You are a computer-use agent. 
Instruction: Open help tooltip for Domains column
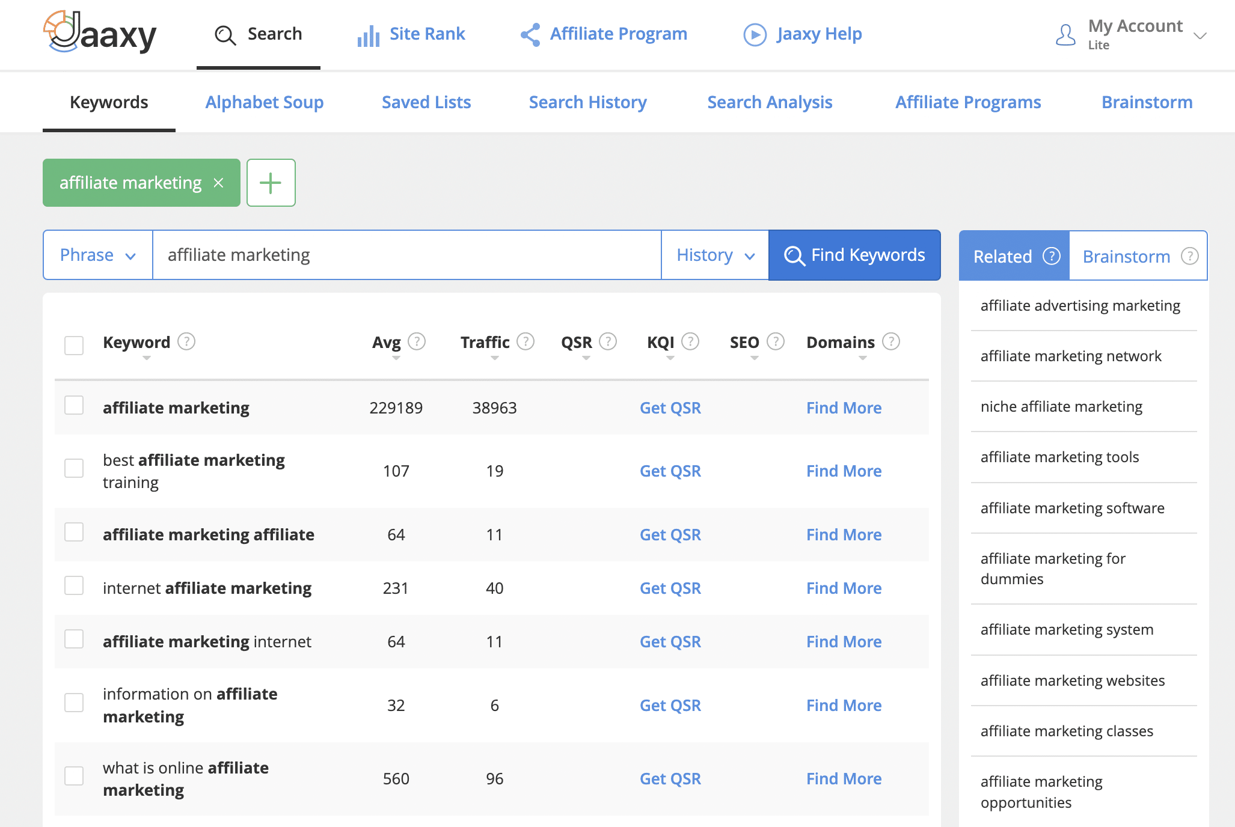(x=891, y=341)
